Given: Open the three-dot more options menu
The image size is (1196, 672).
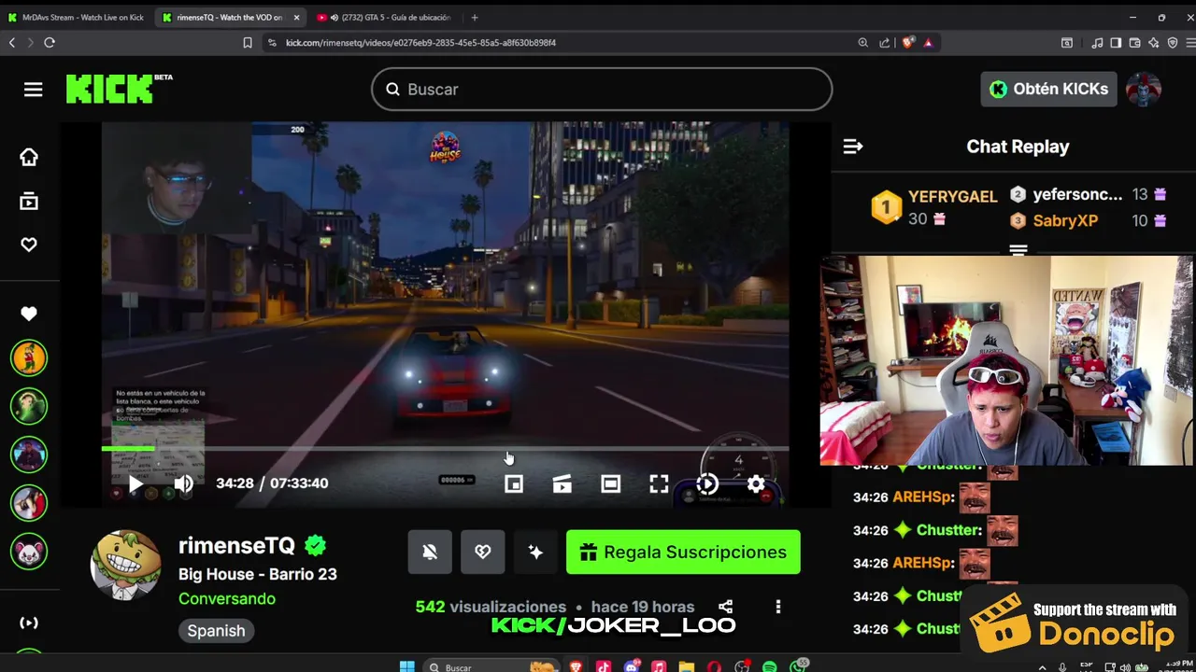Looking at the screenshot, I should (x=777, y=607).
